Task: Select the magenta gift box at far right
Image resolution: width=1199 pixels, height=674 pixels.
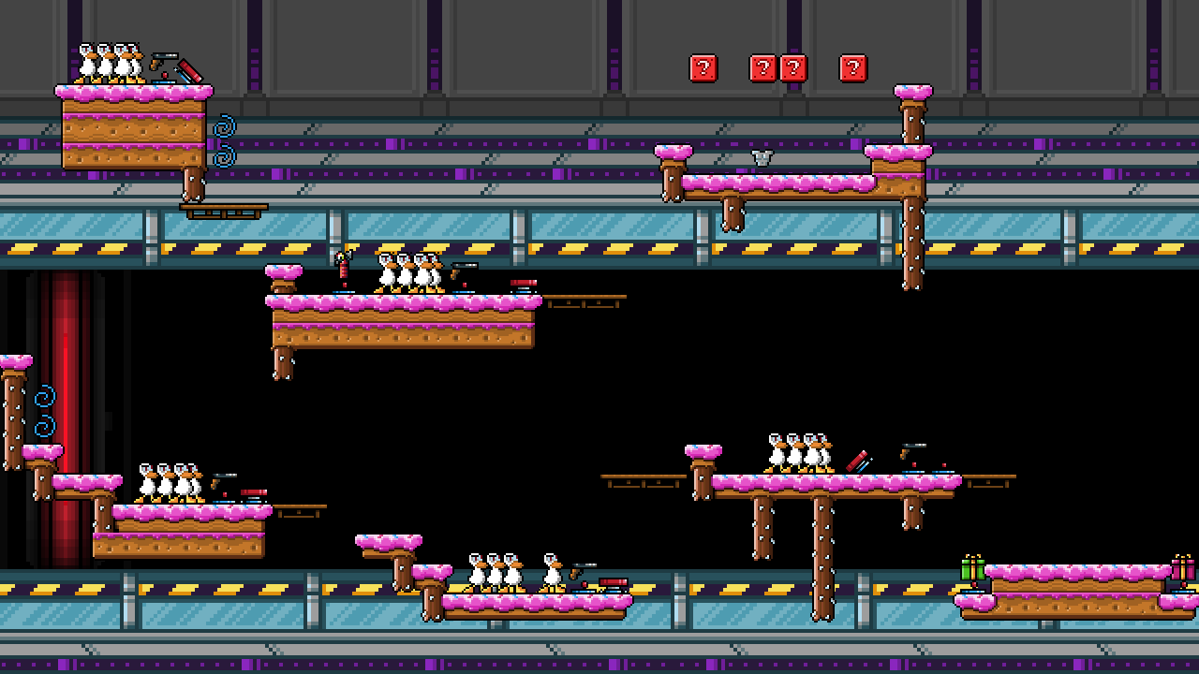Action: pyautogui.click(x=1183, y=568)
